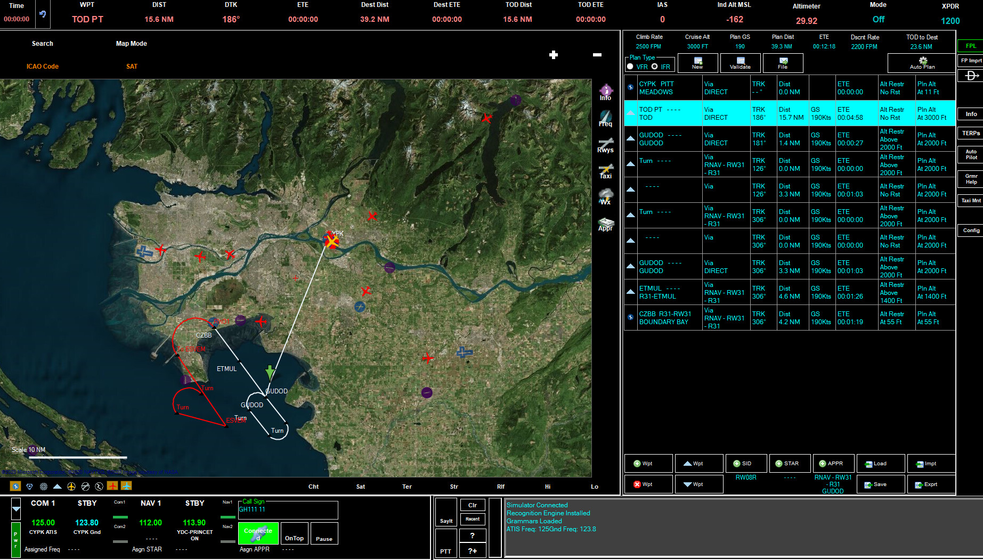Switch to the FPL tab
The image size is (983, 560).
970,46
